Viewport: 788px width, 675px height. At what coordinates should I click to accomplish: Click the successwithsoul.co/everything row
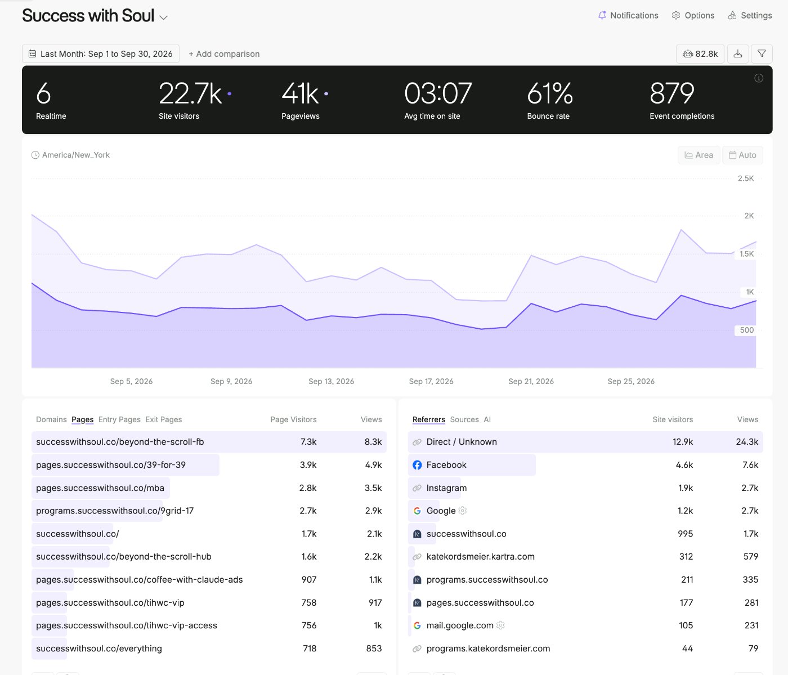[x=209, y=649]
